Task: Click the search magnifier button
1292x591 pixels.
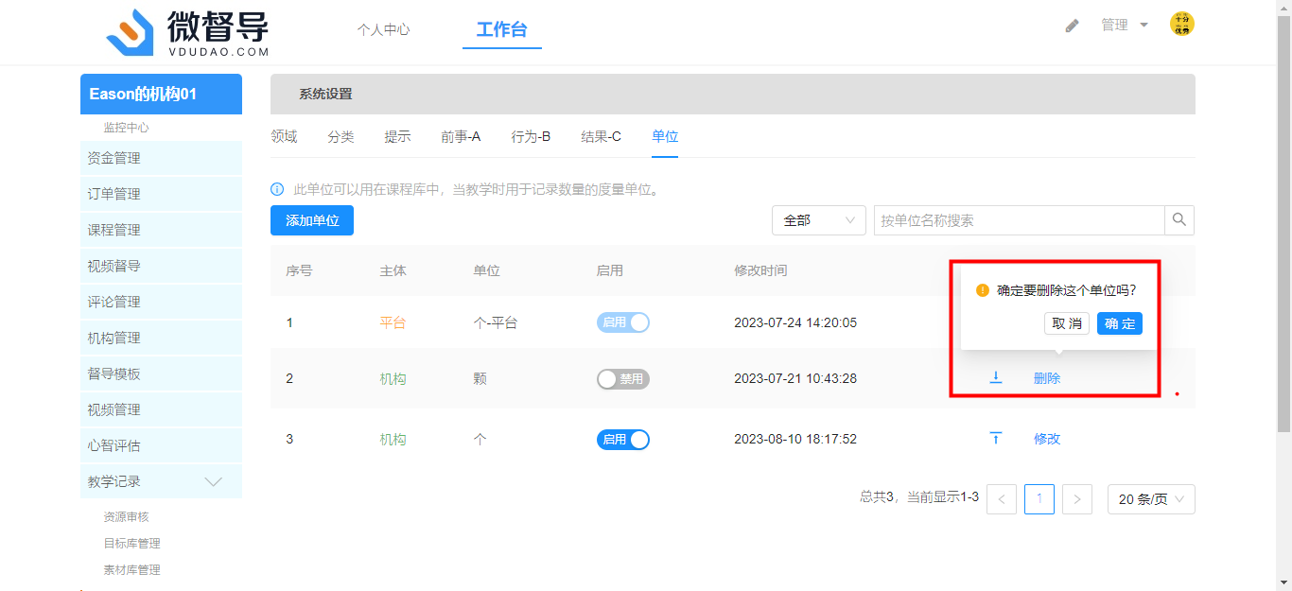Action: tap(1179, 220)
